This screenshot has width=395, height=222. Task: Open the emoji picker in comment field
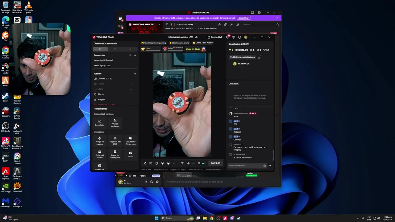[x=264, y=166]
